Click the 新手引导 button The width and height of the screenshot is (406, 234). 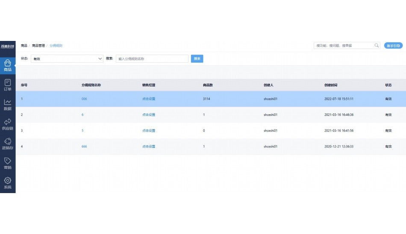tap(393, 46)
